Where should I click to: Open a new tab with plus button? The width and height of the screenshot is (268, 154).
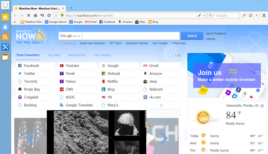coord(71,8)
